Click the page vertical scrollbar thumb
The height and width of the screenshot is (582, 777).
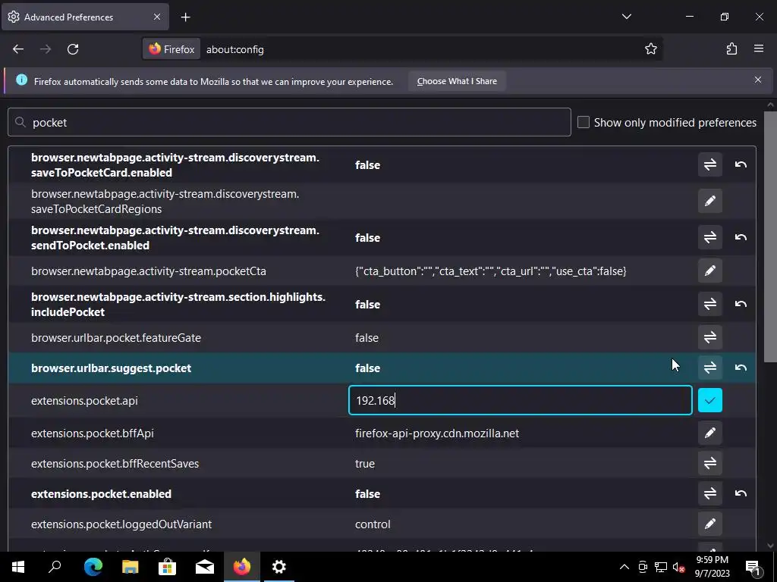pos(770,236)
